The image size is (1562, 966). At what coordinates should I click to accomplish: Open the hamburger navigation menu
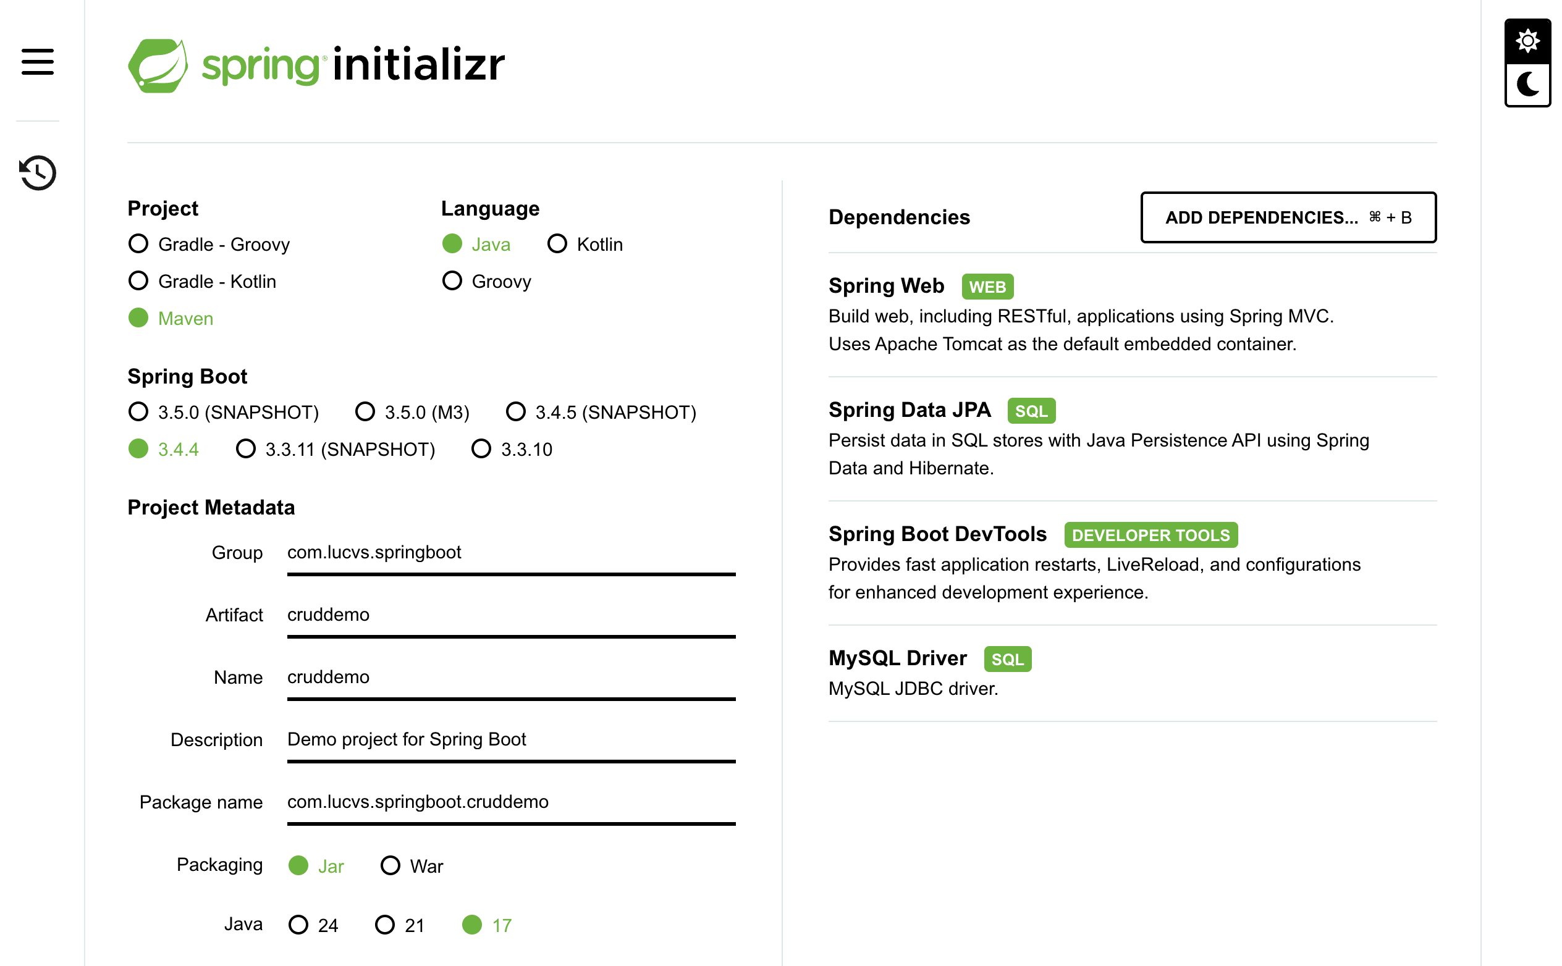click(38, 62)
